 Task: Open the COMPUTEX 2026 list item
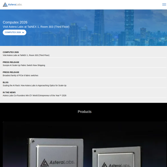pos(84,54)
